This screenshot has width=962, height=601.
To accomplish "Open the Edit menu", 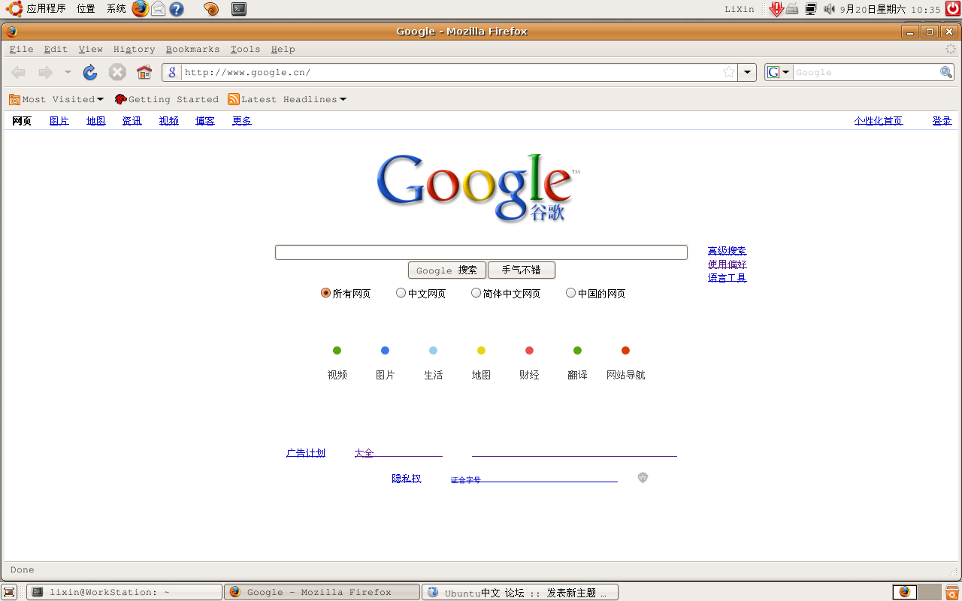I will click(x=56, y=49).
